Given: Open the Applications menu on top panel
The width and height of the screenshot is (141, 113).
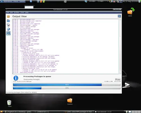Looking at the screenshot, I should point(8,1).
